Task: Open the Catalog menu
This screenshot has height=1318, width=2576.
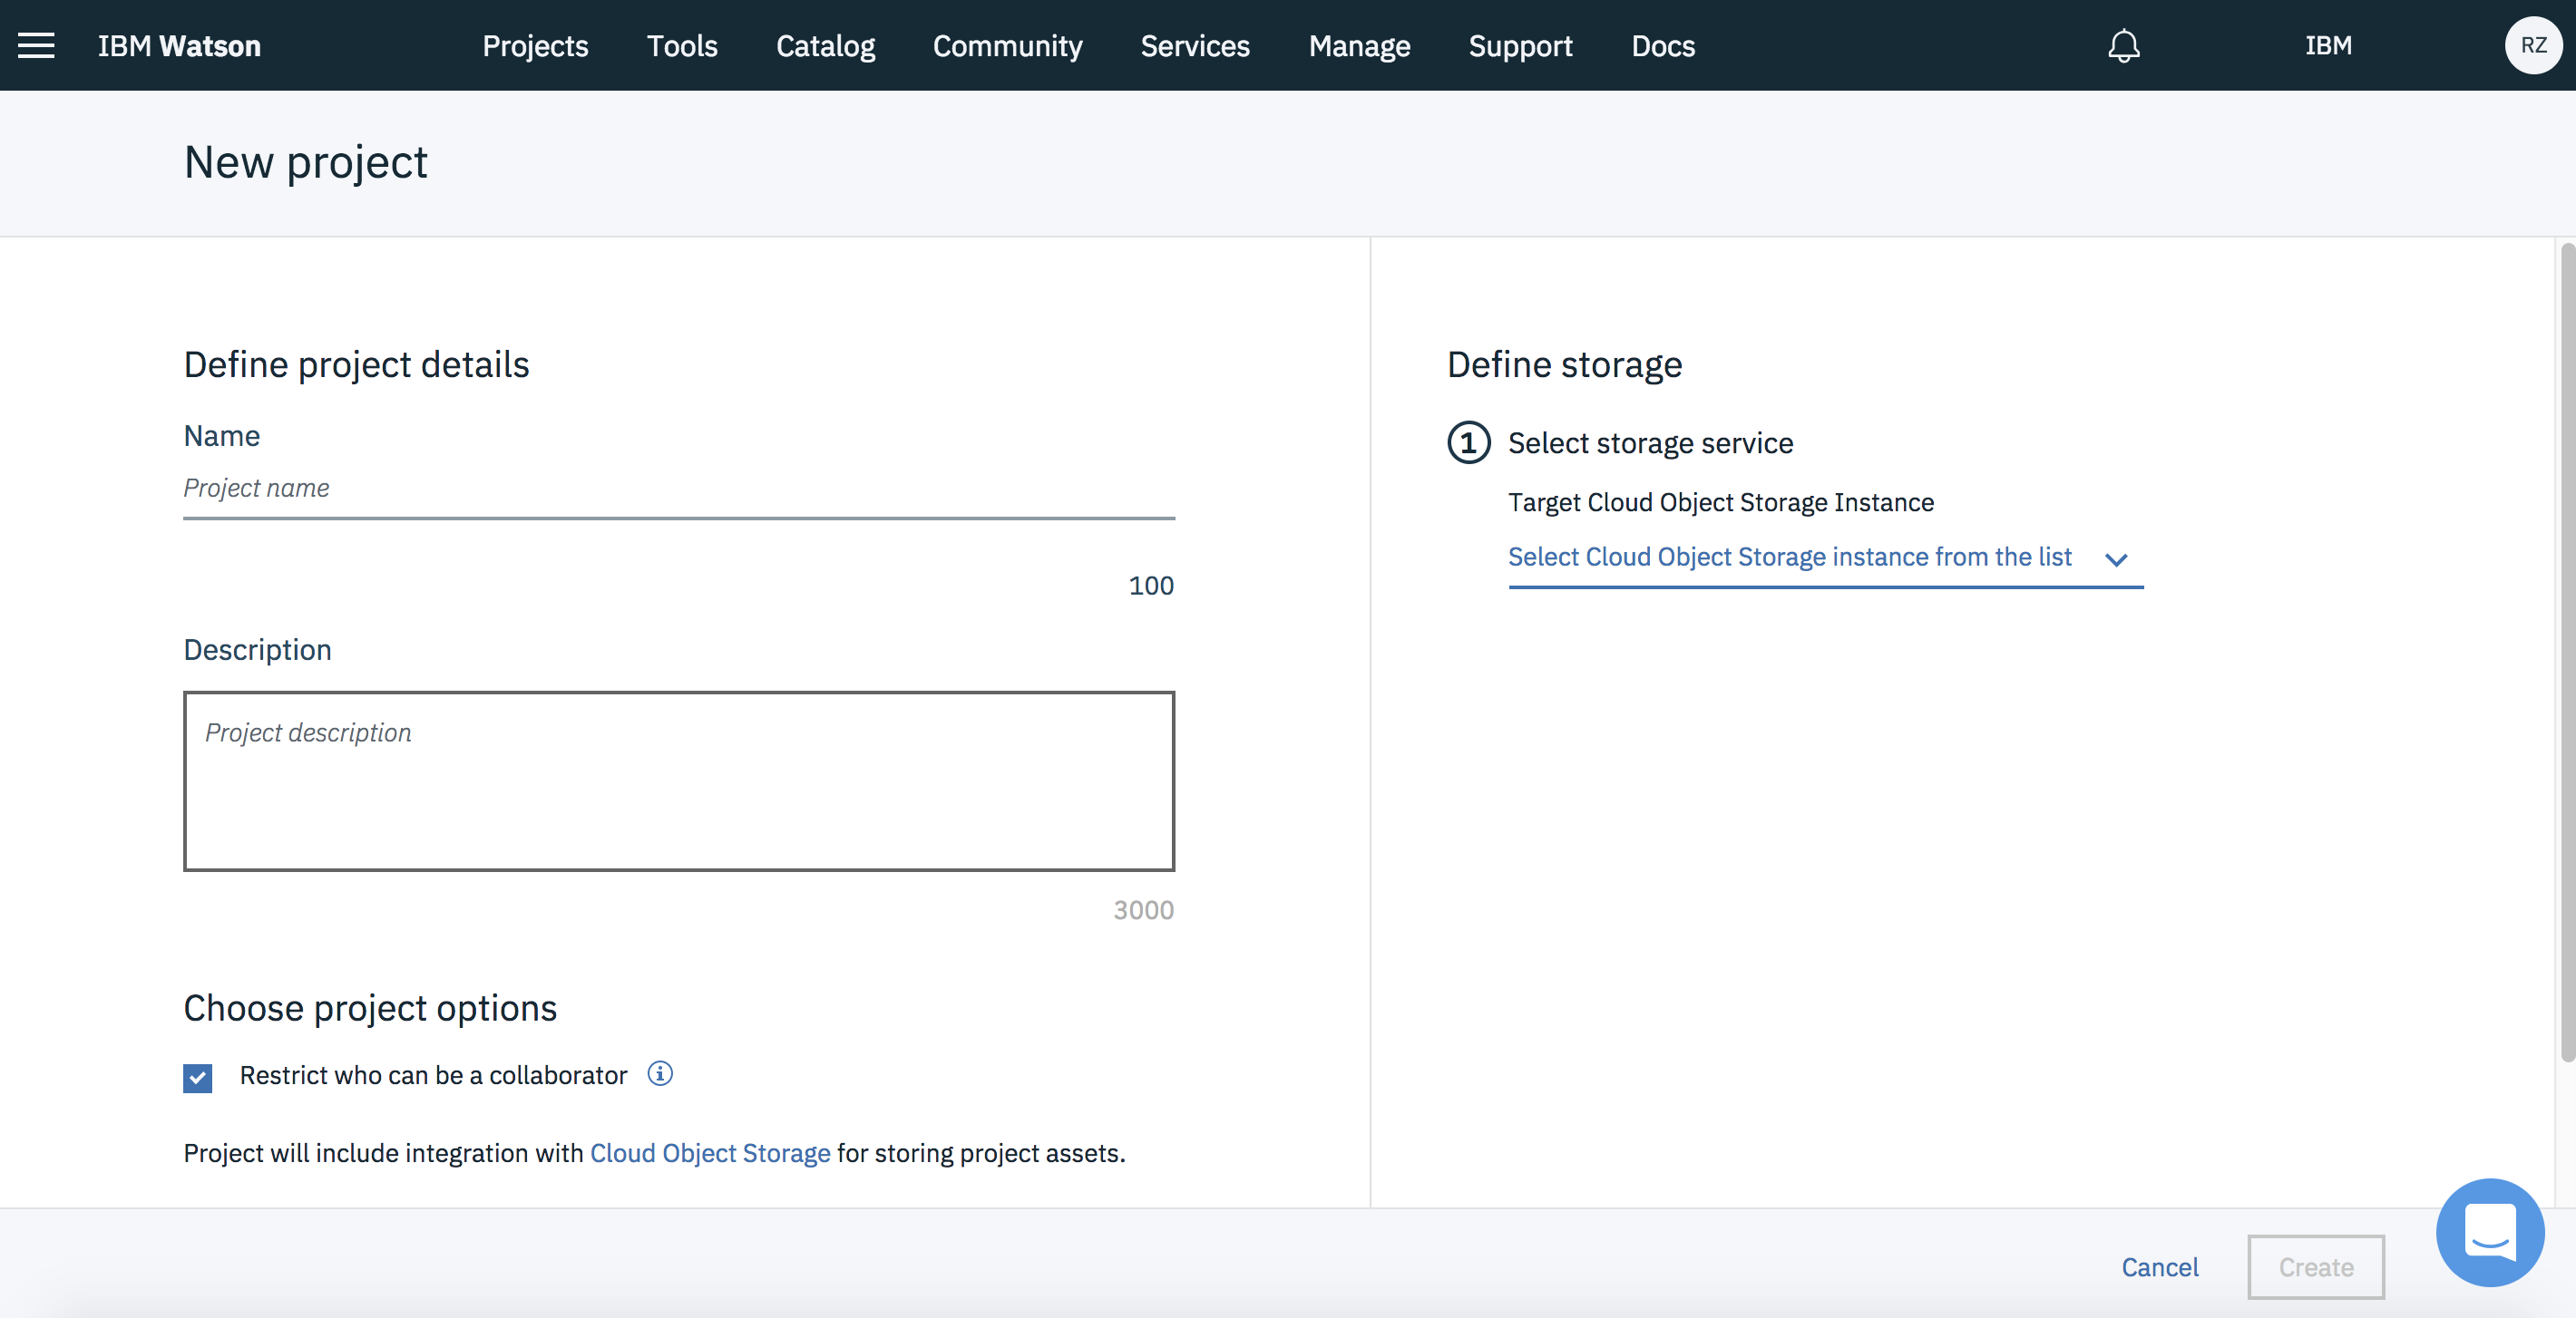Action: pyautogui.click(x=825, y=46)
